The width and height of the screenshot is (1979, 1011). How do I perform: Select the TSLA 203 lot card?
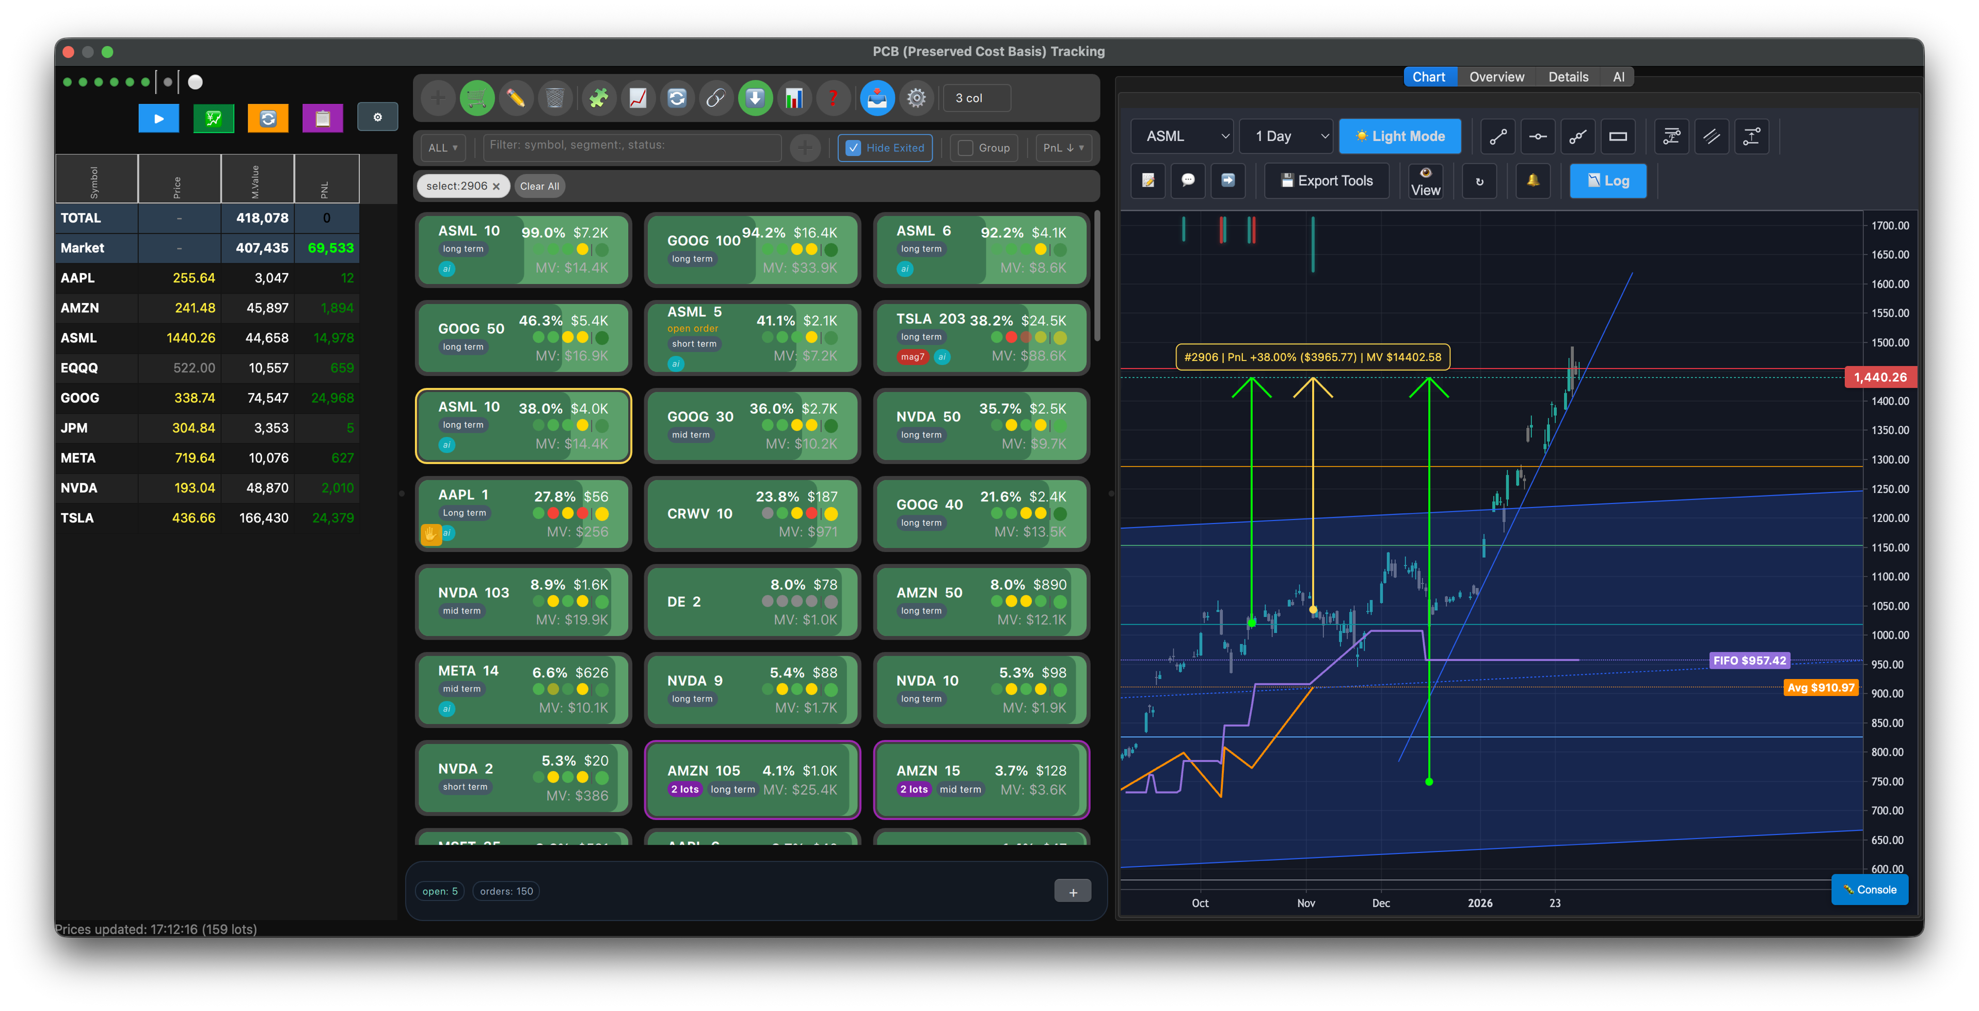(981, 337)
